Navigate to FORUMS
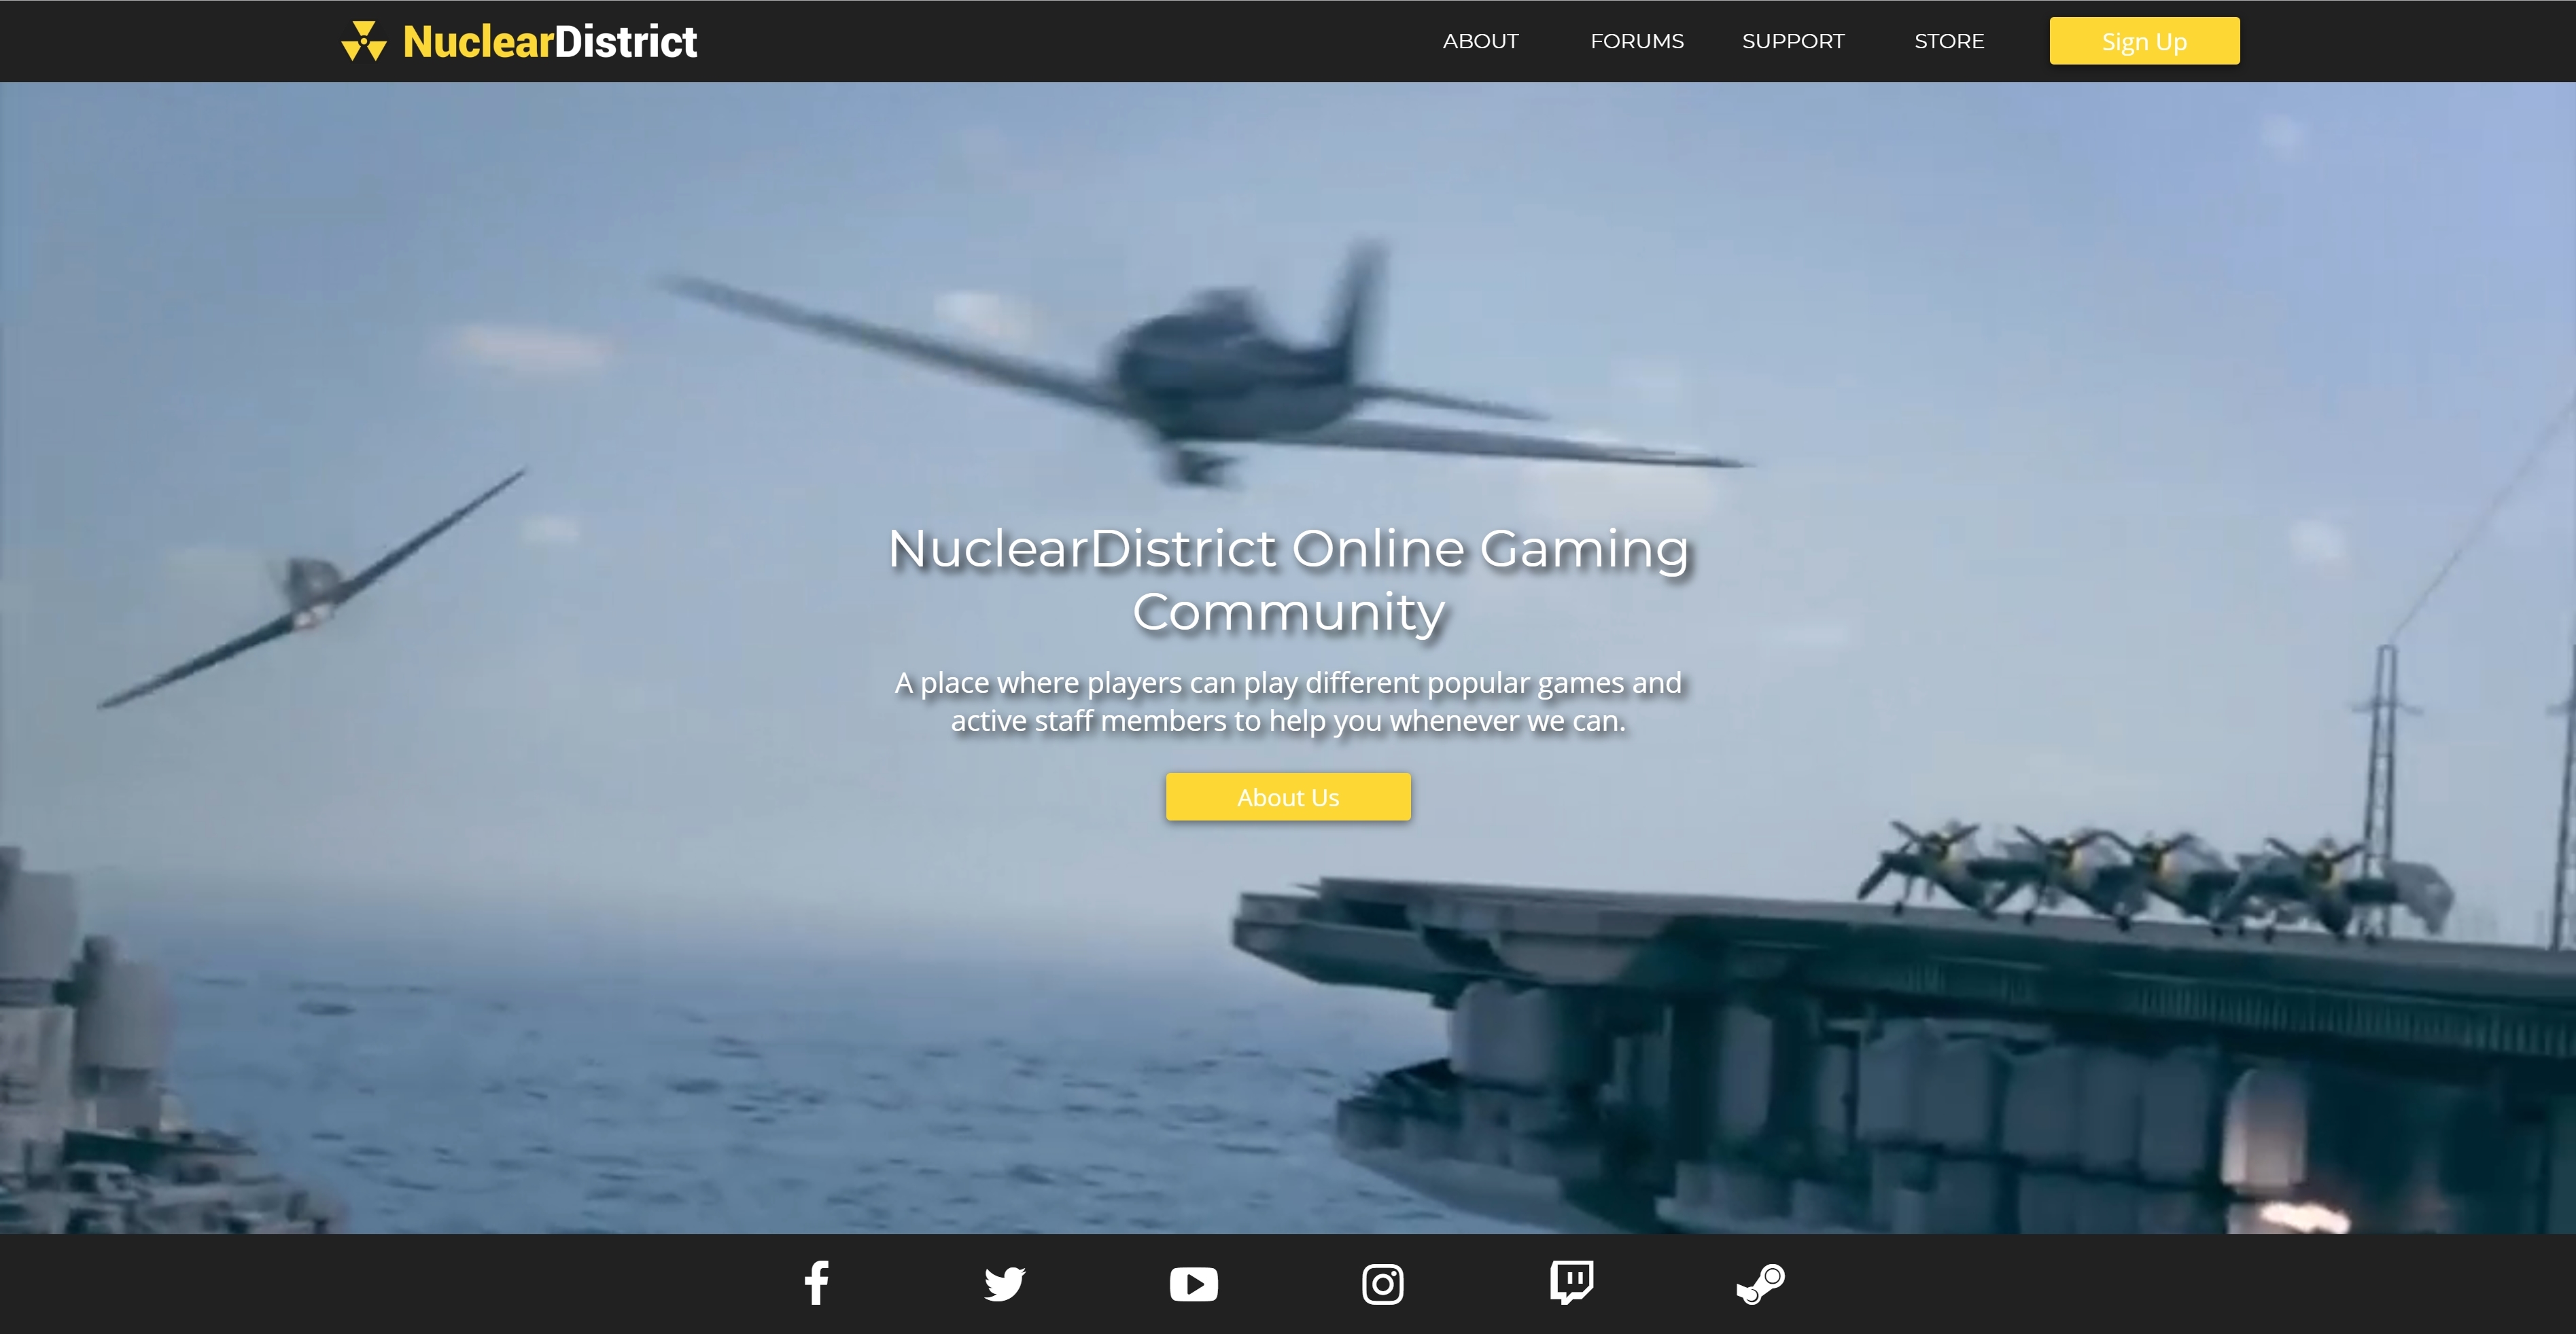The width and height of the screenshot is (2576, 1334). click(x=1637, y=41)
